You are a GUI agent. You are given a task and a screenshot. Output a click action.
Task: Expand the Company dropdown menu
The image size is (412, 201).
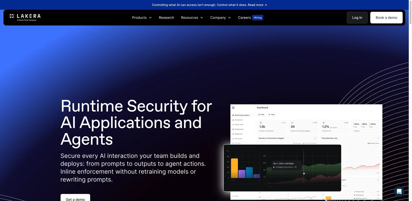coord(221,17)
